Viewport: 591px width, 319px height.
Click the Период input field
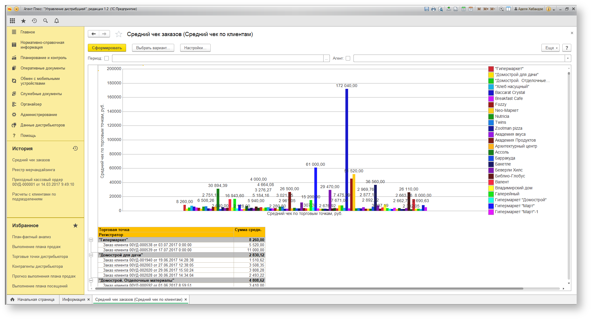pos(218,58)
